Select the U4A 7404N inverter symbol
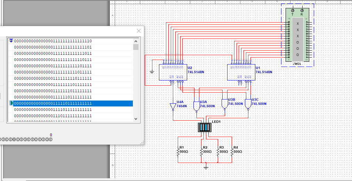352x181 pixels. point(173,107)
